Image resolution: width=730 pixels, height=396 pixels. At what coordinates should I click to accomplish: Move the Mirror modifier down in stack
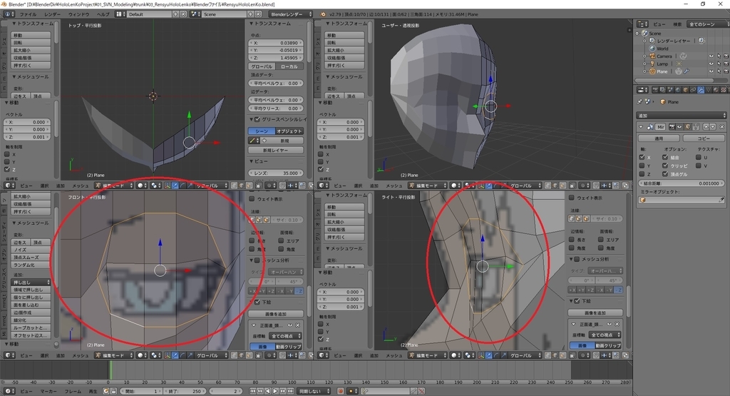click(712, 127)
